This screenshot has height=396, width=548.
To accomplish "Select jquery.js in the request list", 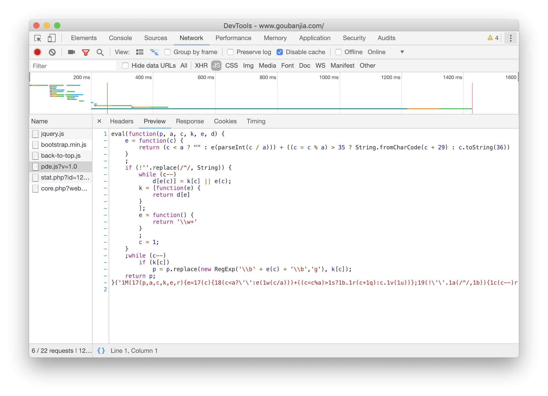I will click(x=53, y=134).
